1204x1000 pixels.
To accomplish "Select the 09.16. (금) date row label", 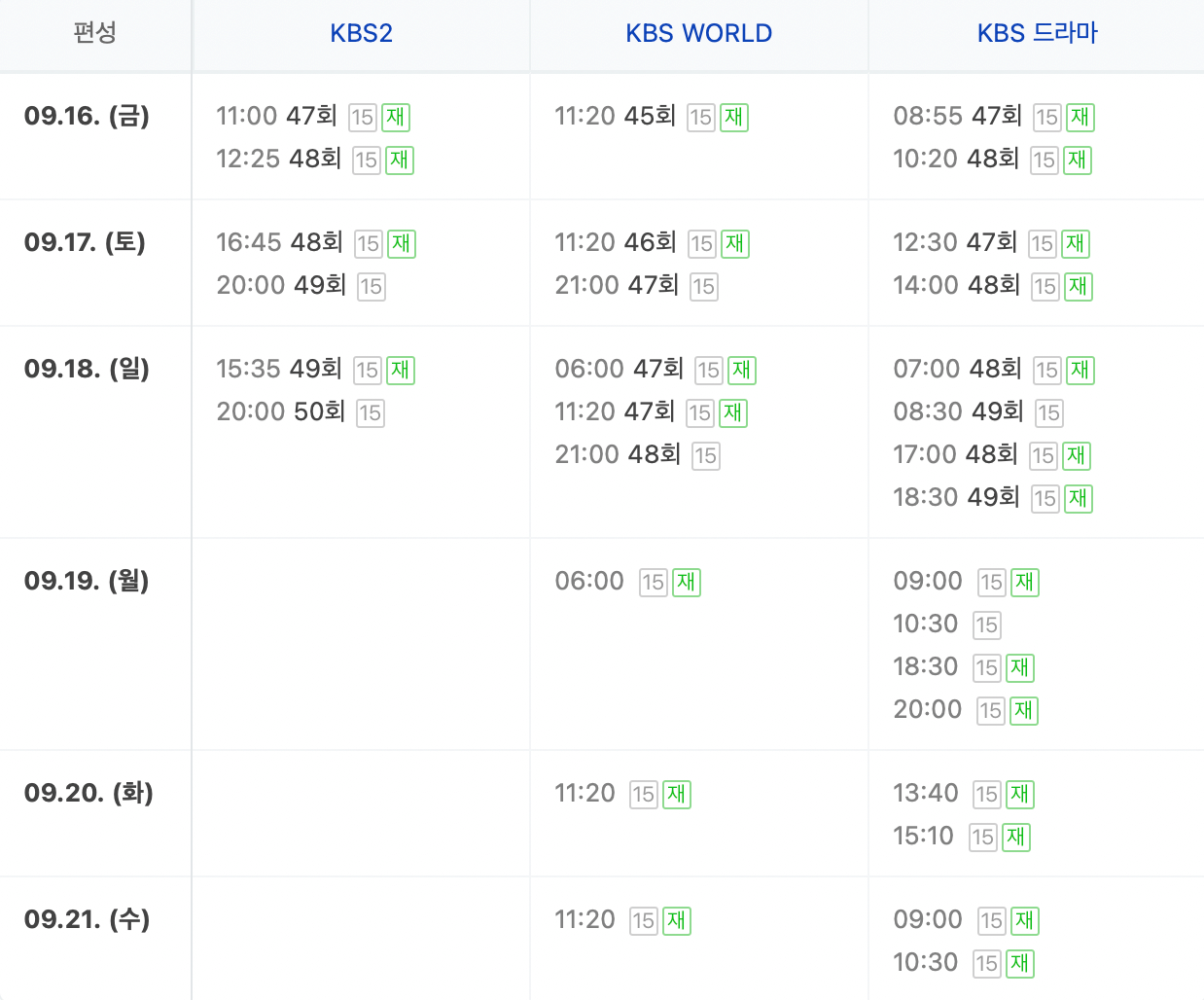I will point(88,116).
